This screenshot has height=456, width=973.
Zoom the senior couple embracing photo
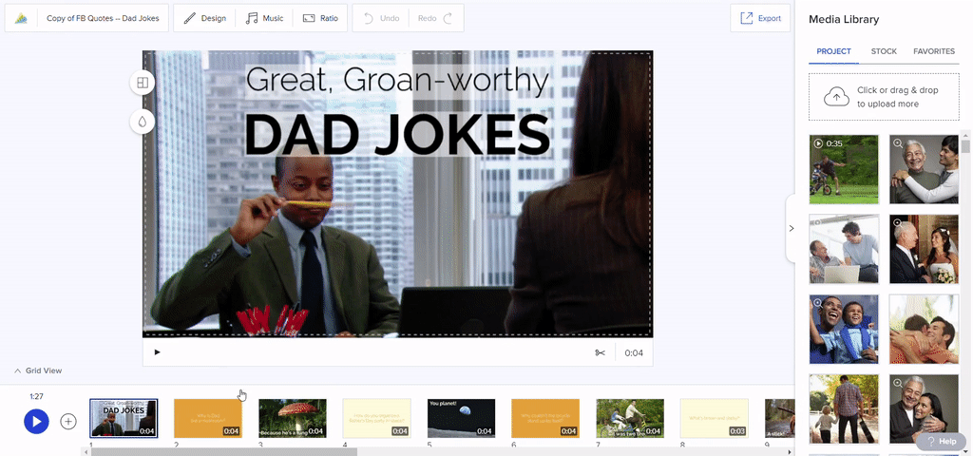pyautogui.click(x=898, y=143)
